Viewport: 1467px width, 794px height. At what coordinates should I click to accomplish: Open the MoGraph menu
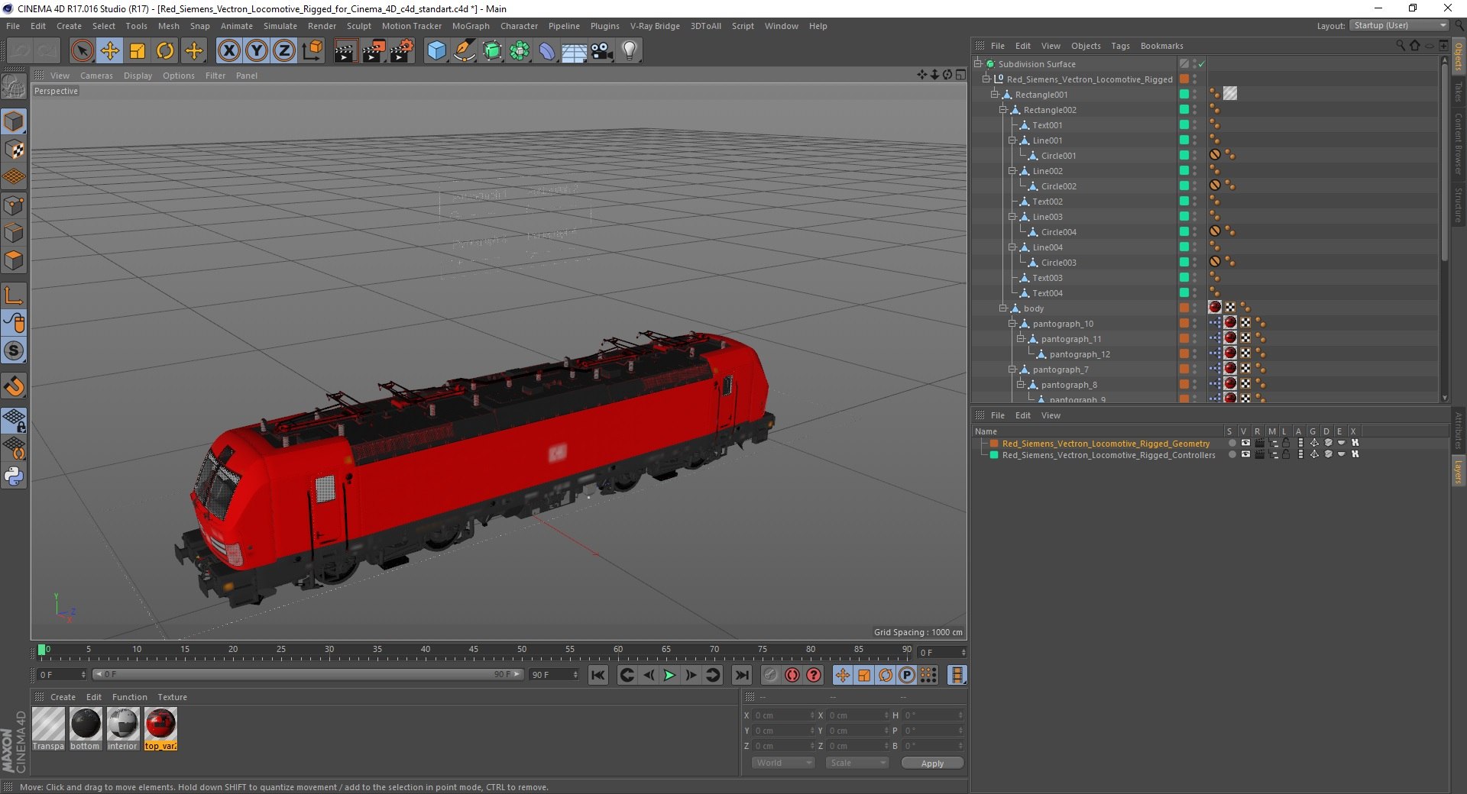tap(471, 26)
